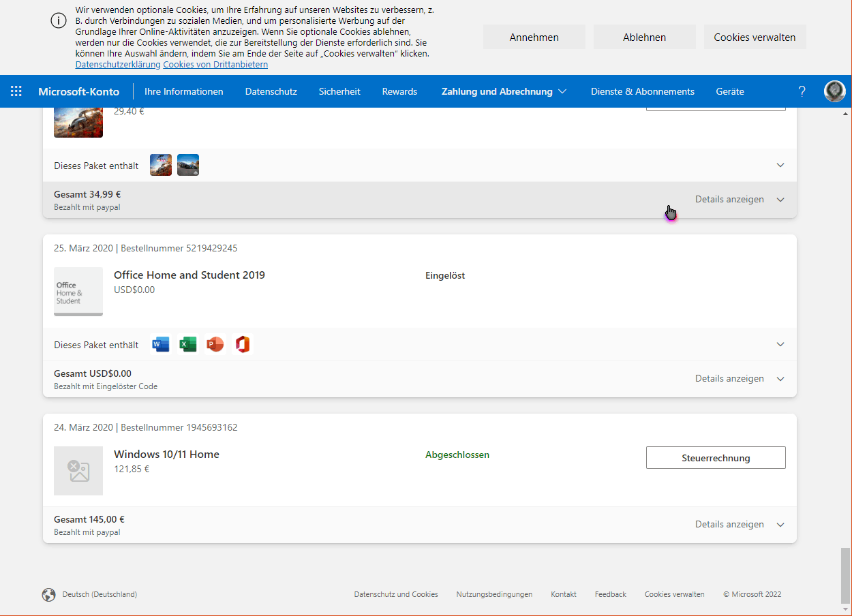Click the scrollbar up arrow
This screenshot has height=616, width=852.
(845, 113)
